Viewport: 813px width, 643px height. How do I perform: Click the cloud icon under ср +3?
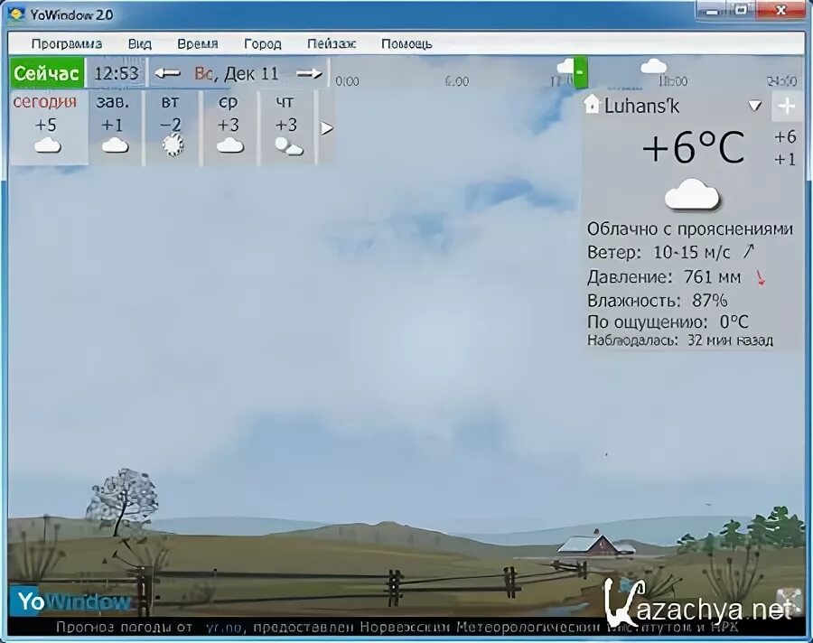click(229, 145)
